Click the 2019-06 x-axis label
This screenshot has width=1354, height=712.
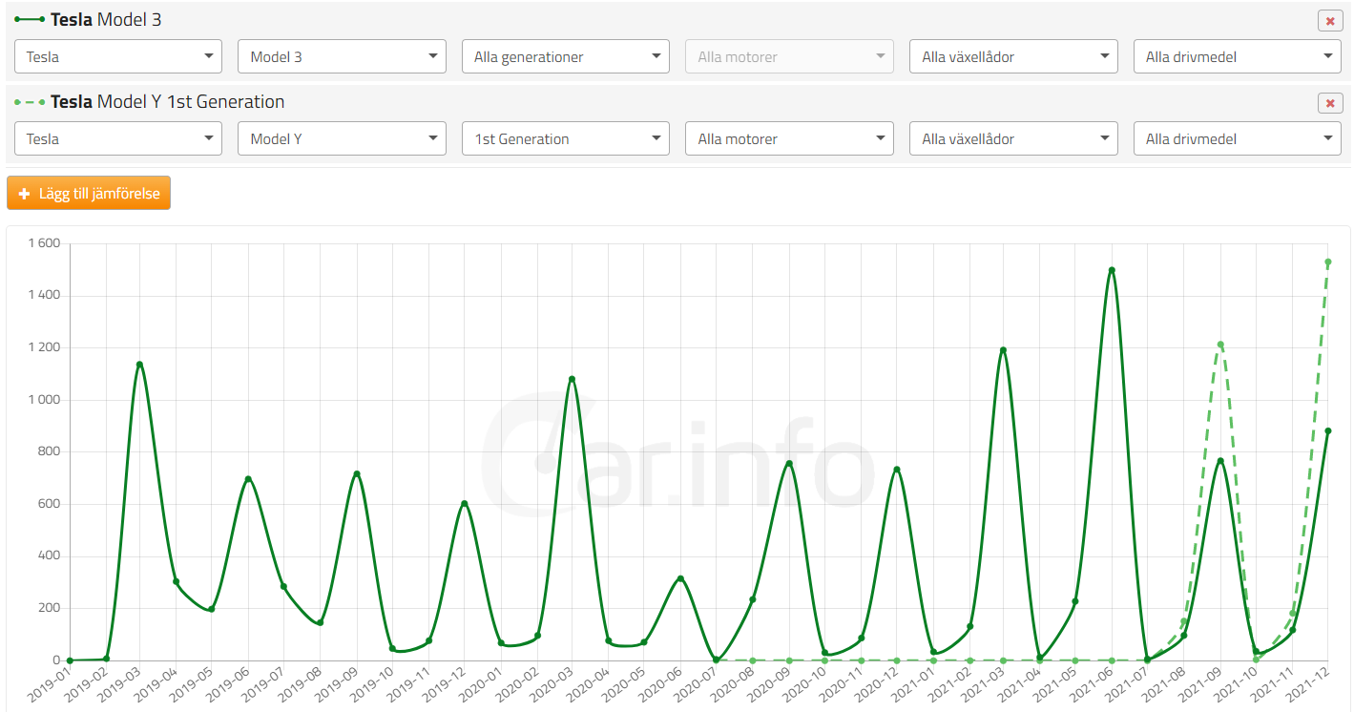229,687
